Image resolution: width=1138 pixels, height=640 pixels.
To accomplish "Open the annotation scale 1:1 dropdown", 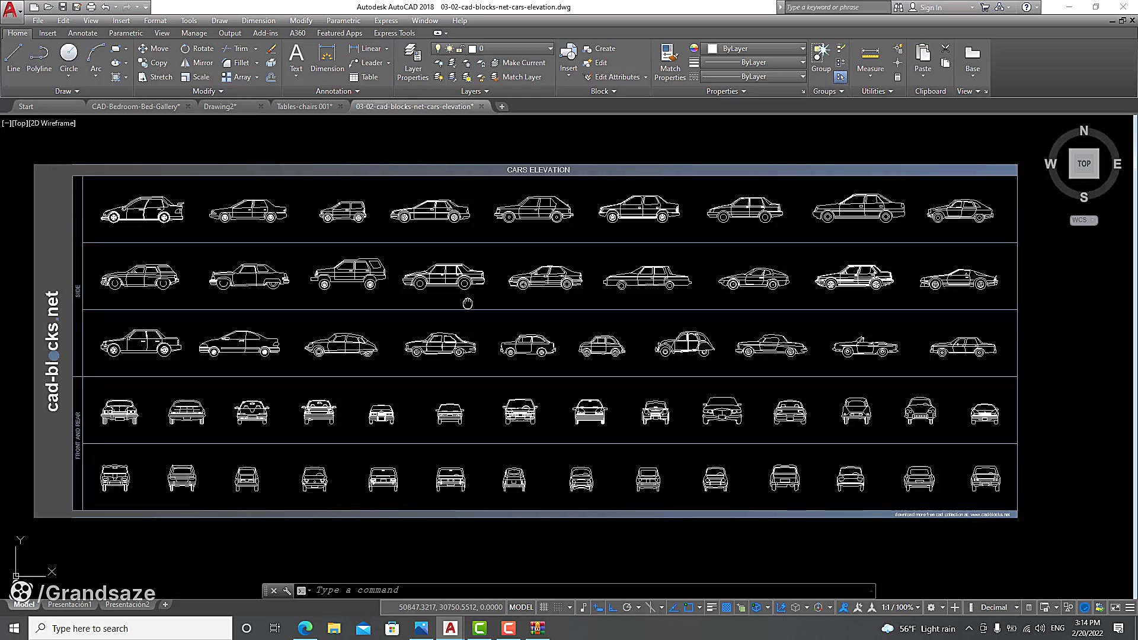I will (900, 607).
